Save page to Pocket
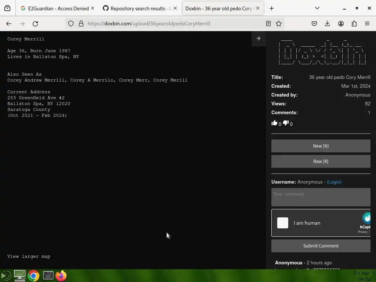Image resolution: width=376 pixels, height=282 pixels. [x=314, y=23]
